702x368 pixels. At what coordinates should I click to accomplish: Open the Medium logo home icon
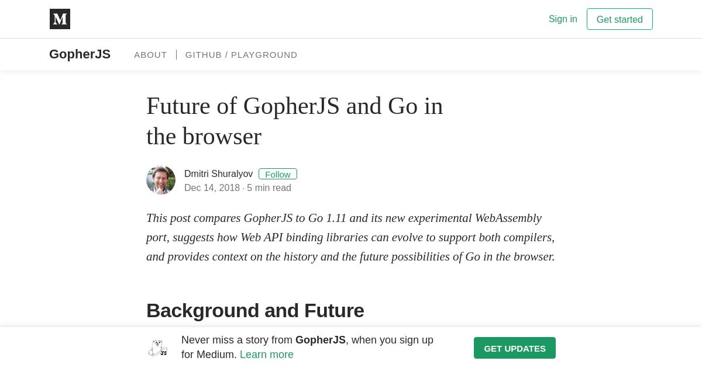(60, 19)
